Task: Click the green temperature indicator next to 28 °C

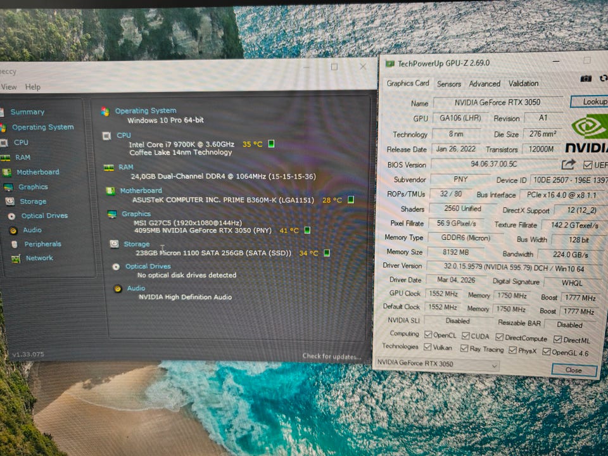Action: pyautogui.click(x=350, y=199)
